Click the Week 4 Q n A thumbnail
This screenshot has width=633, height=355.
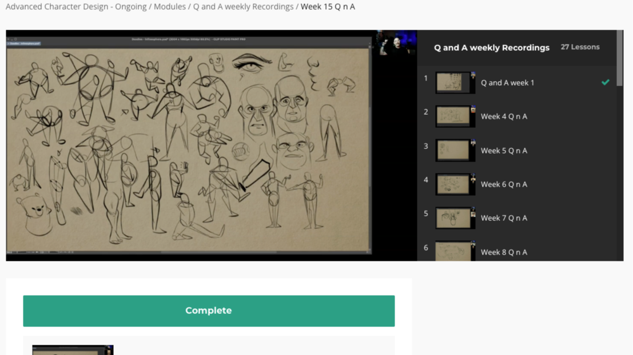pos(455,116)
